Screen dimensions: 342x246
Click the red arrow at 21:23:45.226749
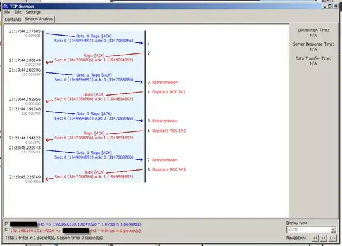[49, 179]
